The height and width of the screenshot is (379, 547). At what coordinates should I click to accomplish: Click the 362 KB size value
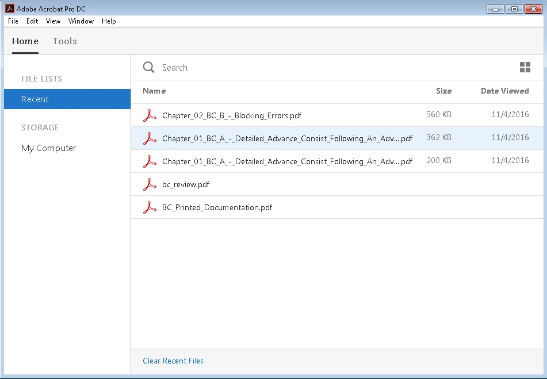coord(439,137)
